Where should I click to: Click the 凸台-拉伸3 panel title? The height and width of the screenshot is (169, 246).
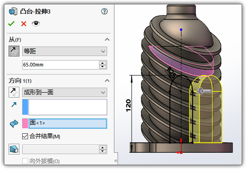(x=35, y=11)
